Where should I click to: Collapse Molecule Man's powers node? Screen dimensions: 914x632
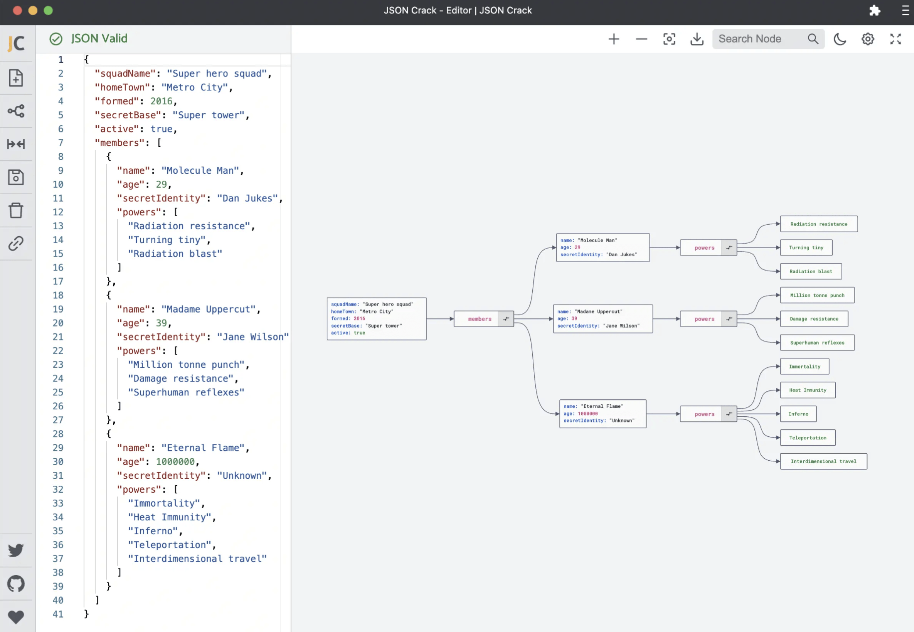729,248
